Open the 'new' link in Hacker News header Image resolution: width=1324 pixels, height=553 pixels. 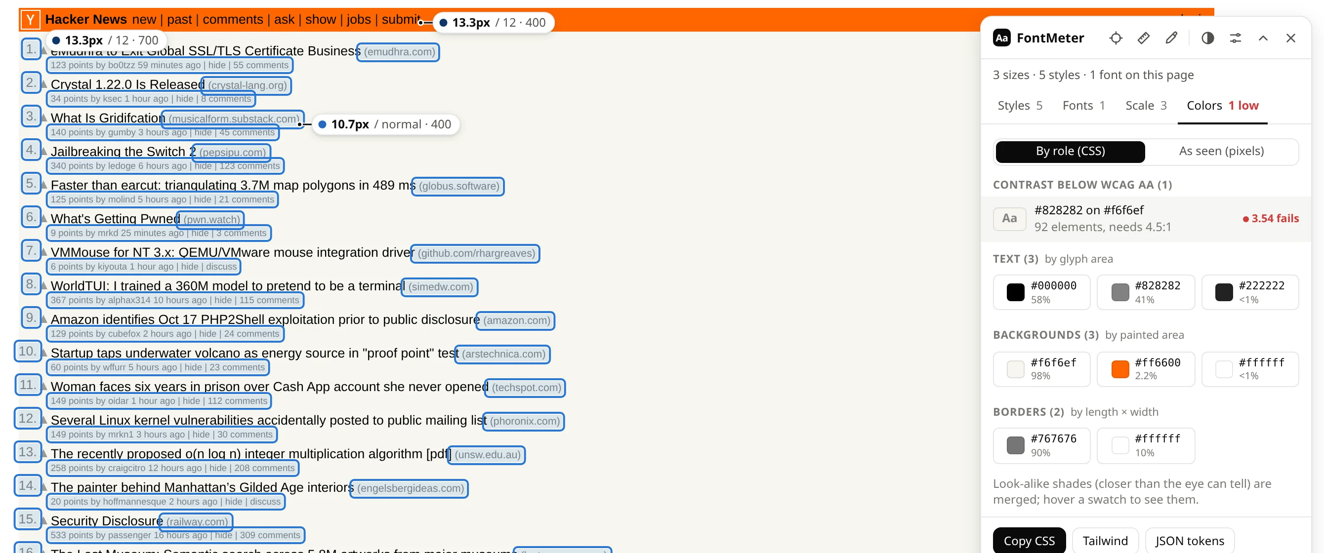coord(144,20)
